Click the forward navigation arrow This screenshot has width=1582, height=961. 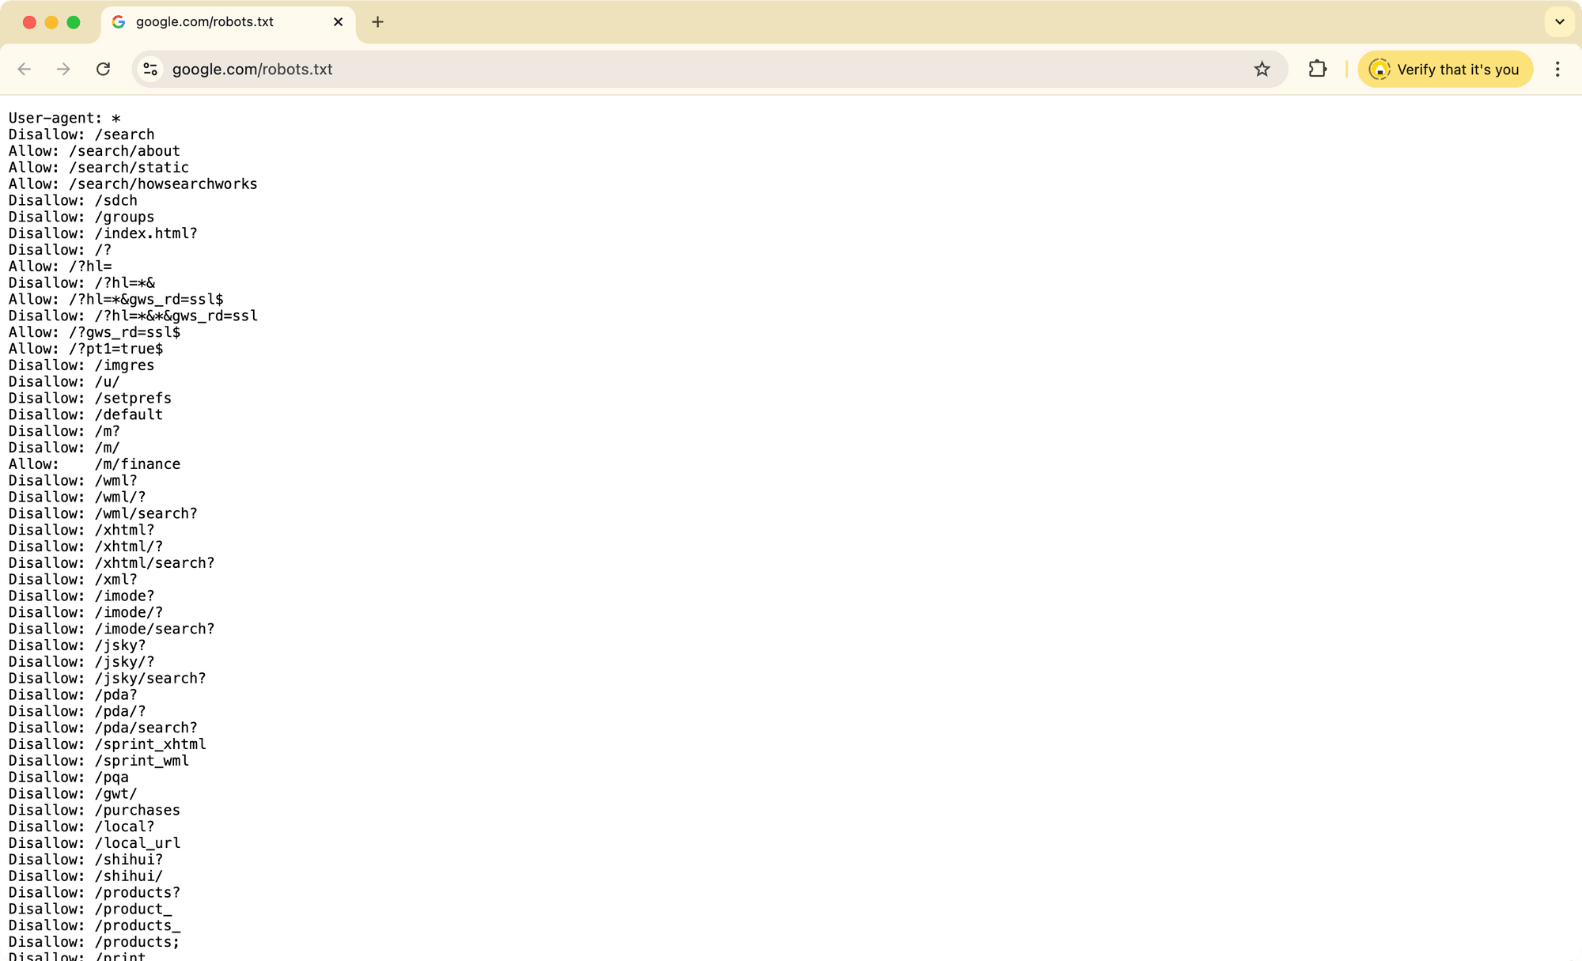click(63, 69)
